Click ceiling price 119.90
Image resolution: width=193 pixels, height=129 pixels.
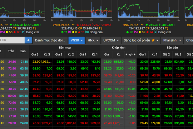coord(12,96)
